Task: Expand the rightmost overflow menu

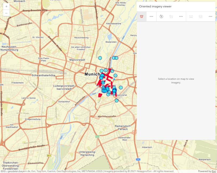Action: coord(210,16)
